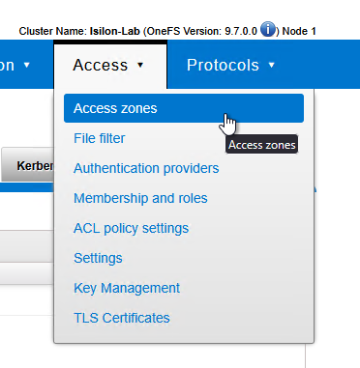360x368 pixels.
Task: Switch to the Kerberos tab
Action: tap(28, 165)
